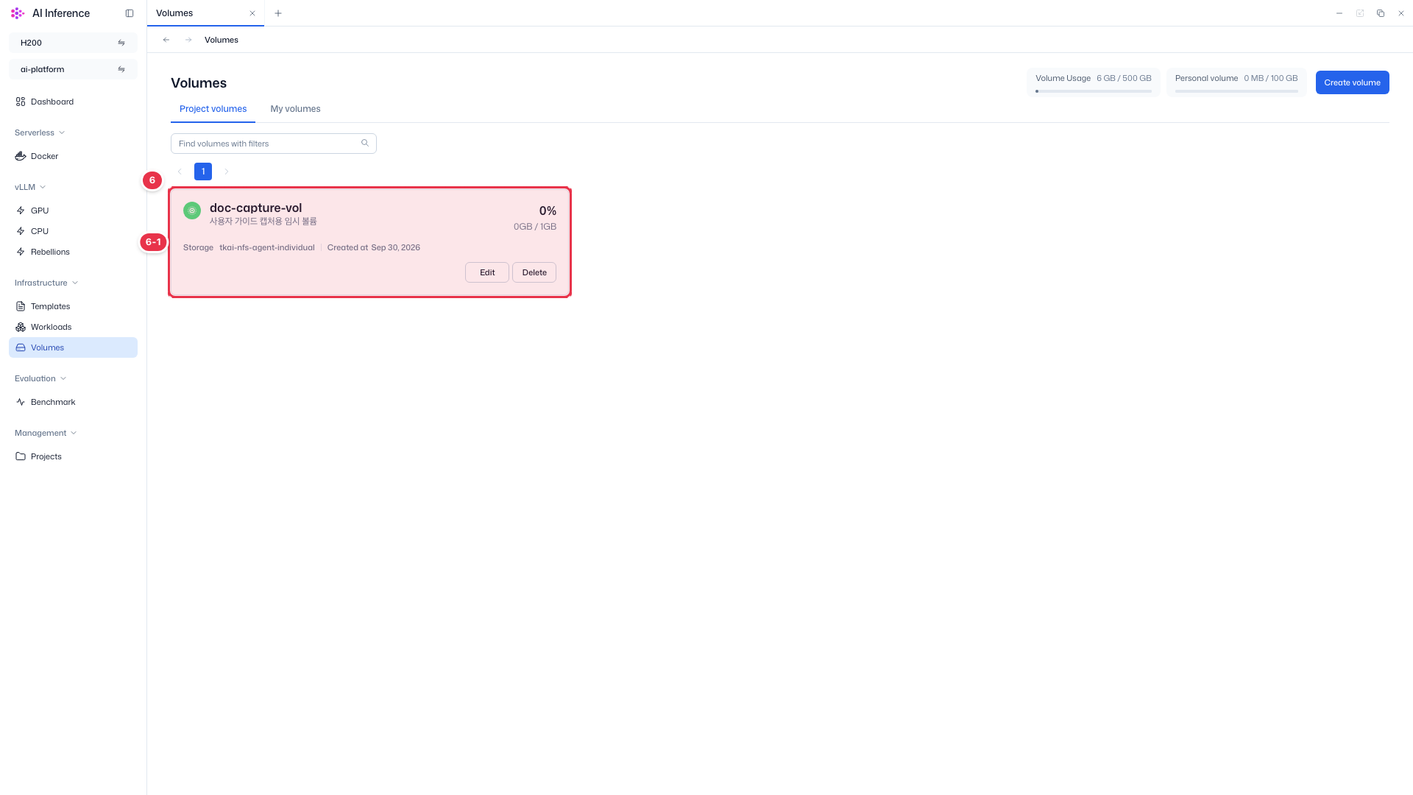Collapse the Evaluation section
Screen dimensions: 1413x795
coord(40,378)
